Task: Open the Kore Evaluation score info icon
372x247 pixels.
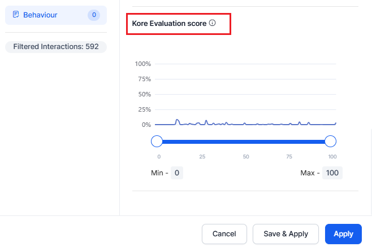Action: click(x=213, y=23)
